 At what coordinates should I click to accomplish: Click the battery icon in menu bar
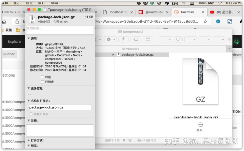(210, 3)
